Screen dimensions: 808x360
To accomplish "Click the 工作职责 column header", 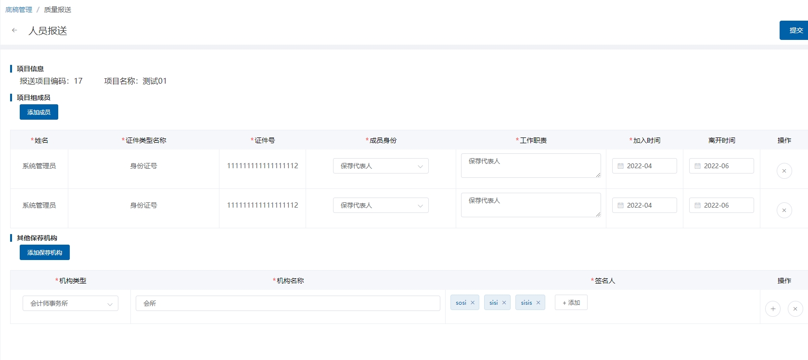I will point(531,140).
